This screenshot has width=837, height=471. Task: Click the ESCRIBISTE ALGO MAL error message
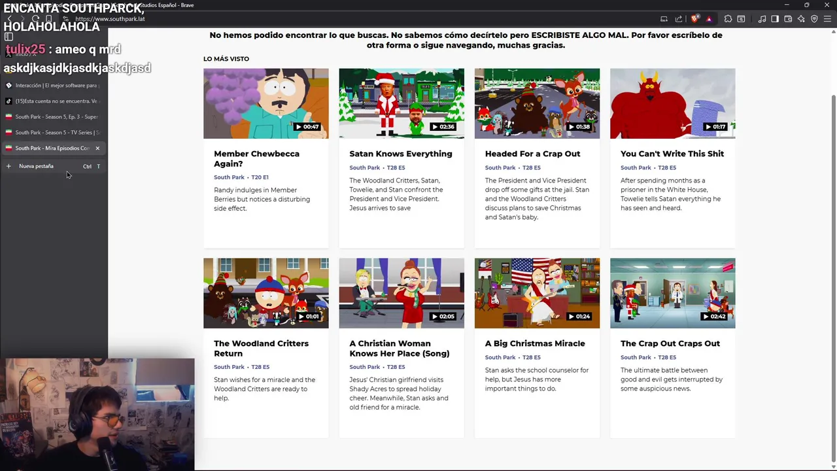coord(466,40)
